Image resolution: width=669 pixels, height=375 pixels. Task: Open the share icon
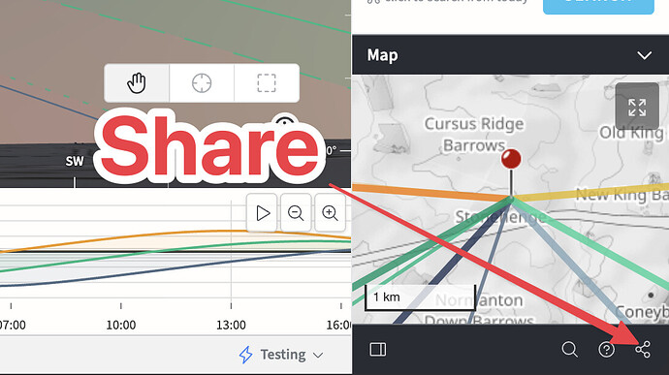click(643, 350)
